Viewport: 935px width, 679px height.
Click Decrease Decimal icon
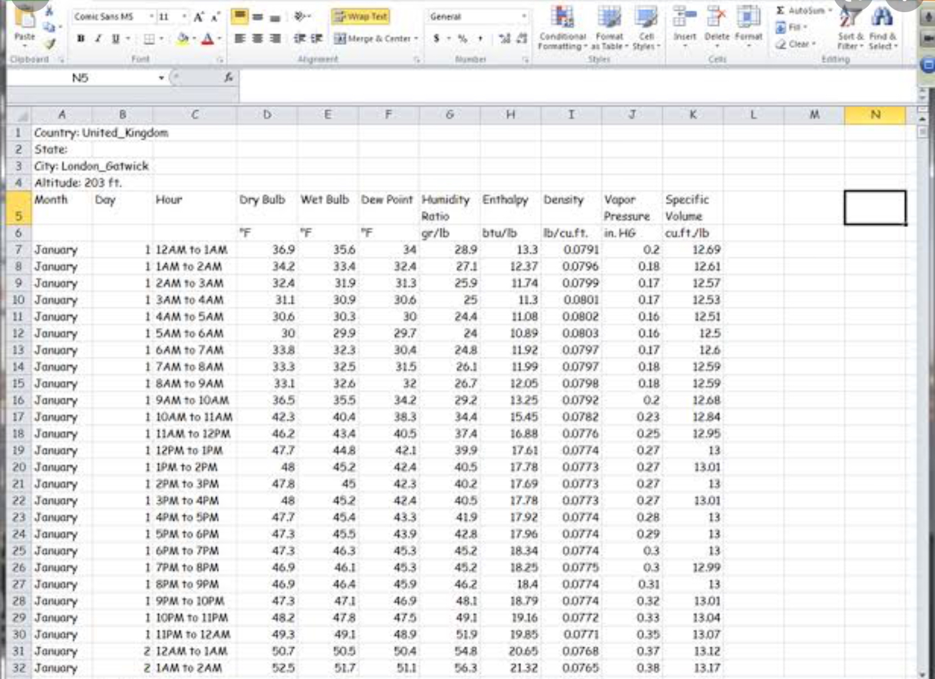pyautogui.click(x=522, y=38)
